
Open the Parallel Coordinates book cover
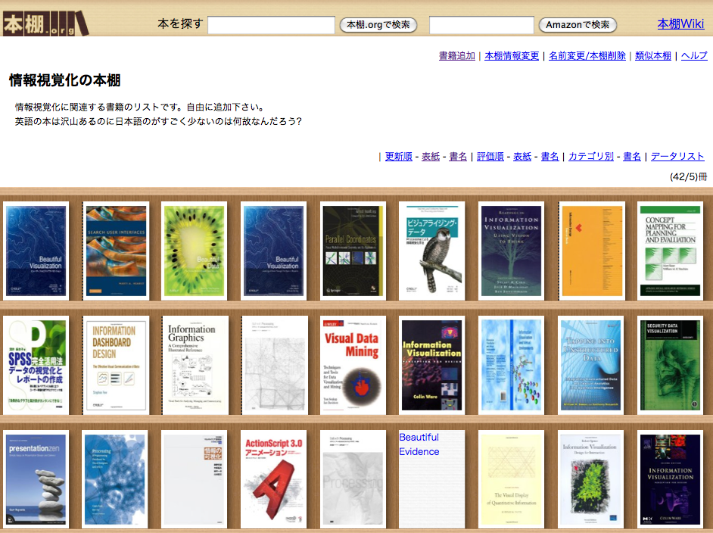pos(353,251)
